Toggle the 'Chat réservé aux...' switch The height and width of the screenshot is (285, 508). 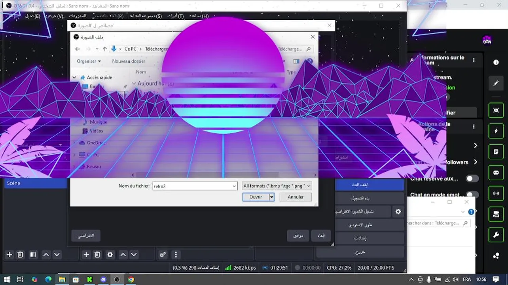point(472,179)
